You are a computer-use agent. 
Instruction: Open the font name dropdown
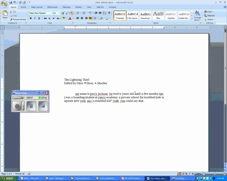(x=51, y=13)
